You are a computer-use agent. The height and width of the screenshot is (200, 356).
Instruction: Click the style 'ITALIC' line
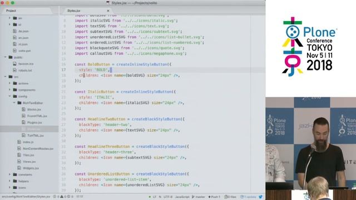pyautogui.click(x=96, y=97)
